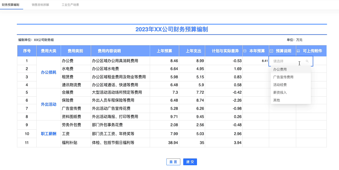Choose 广告宣传费用 in the dropdown list
The height and width of the screenshot is (170, 339).
283,77
